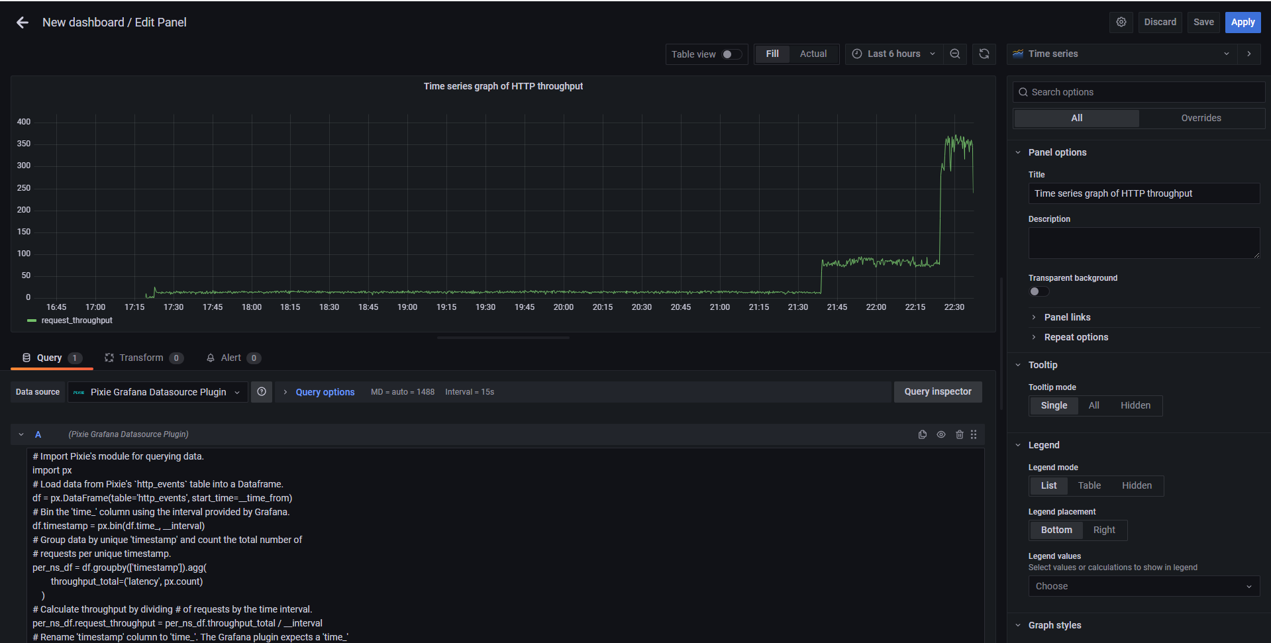Collapse query A row chevron
The width and height of the screenshot is (1271, 643).
pos(21,434)
